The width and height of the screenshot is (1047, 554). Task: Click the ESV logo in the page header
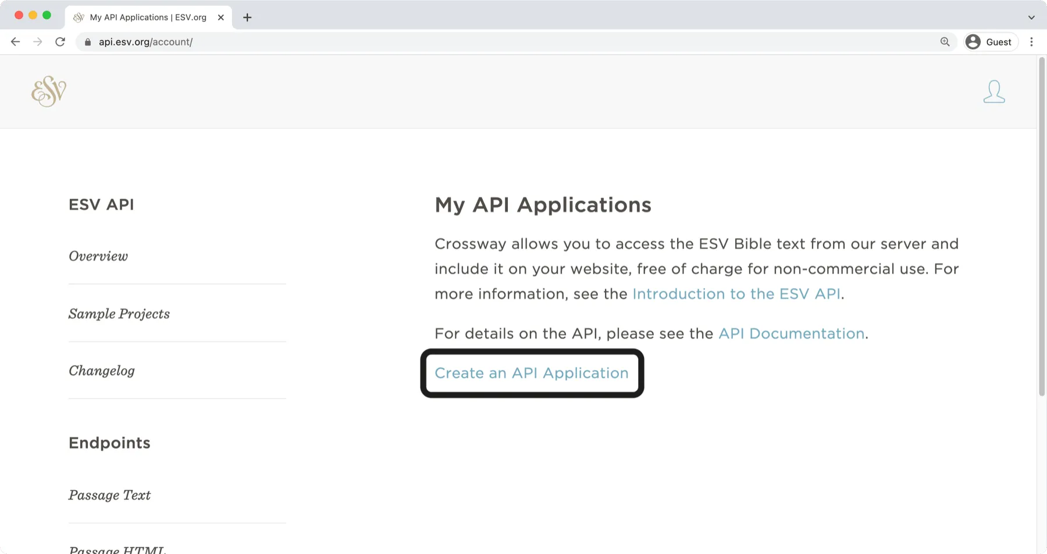click(48, 91)
